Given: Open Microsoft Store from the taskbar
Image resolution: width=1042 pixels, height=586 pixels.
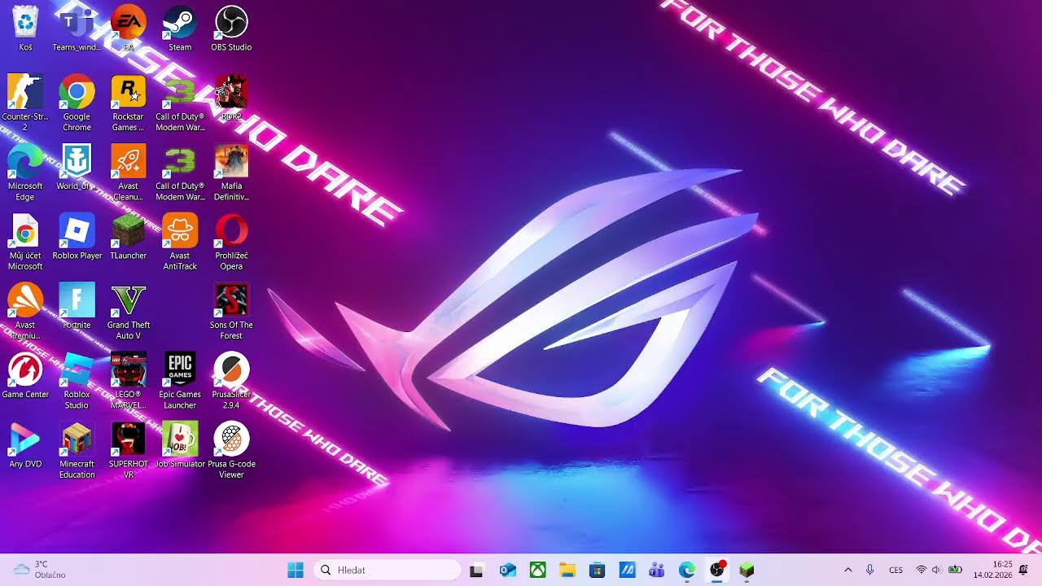Looking at the screenshot, I should (x=598, y=570).
